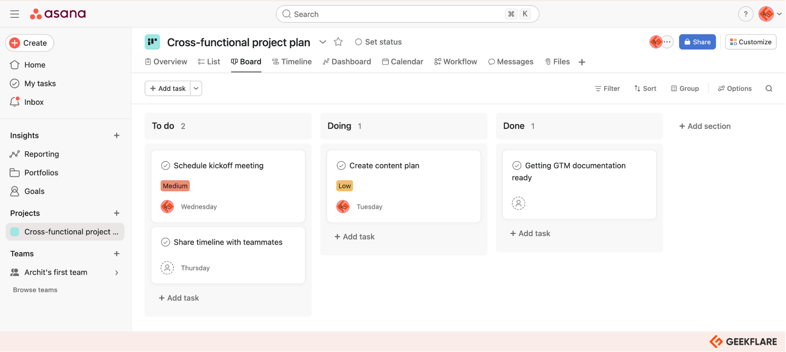Open the help question mark icon

tap(745, 14)
